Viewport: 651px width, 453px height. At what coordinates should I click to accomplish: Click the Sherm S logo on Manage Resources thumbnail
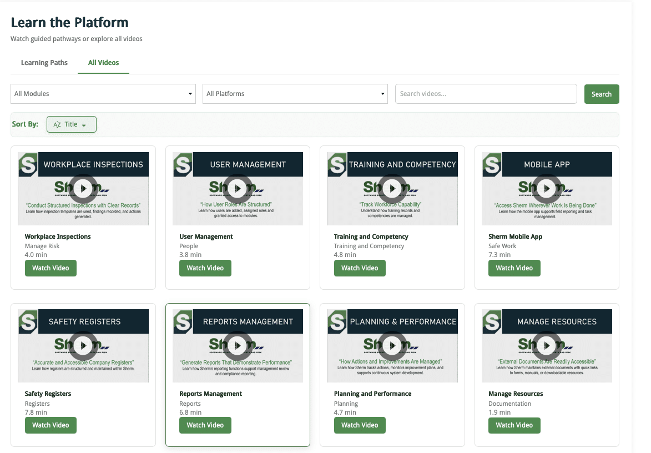pyautogui.click(x=492, y=321)
